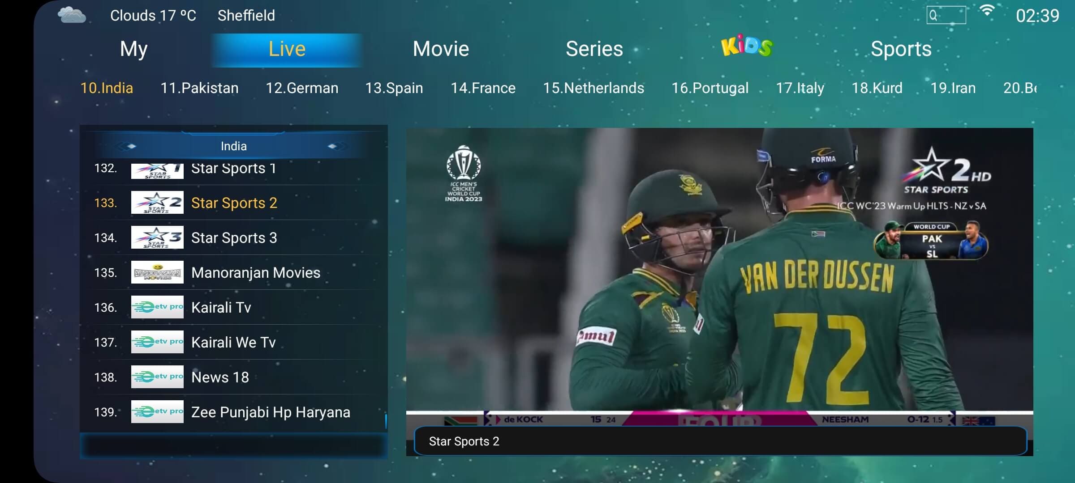
Task: Open the Movie tab
Action: pyautogui.click(x=441, y=49)
